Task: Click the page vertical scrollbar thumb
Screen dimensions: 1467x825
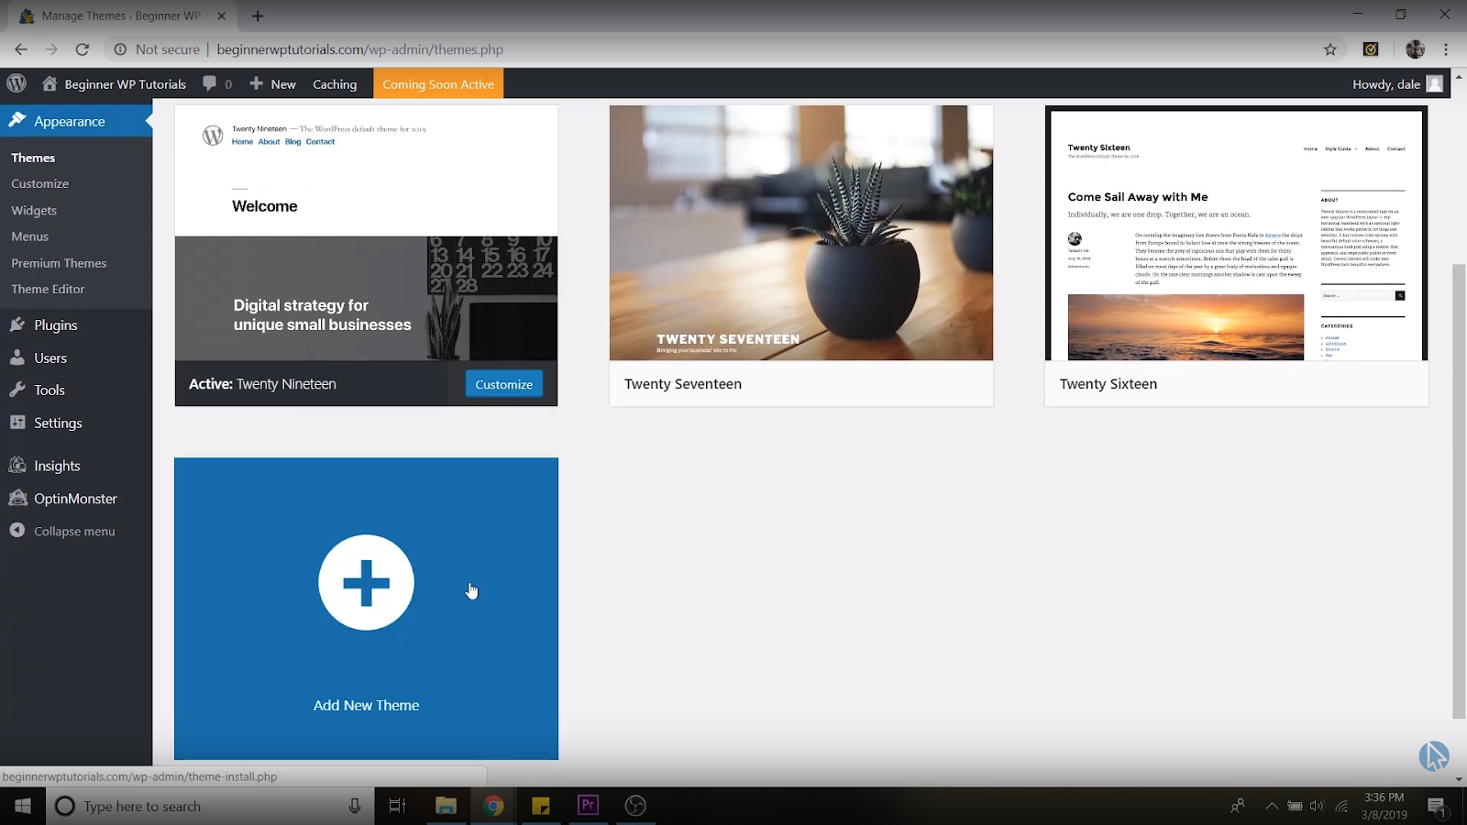Action: (1459, 491)
